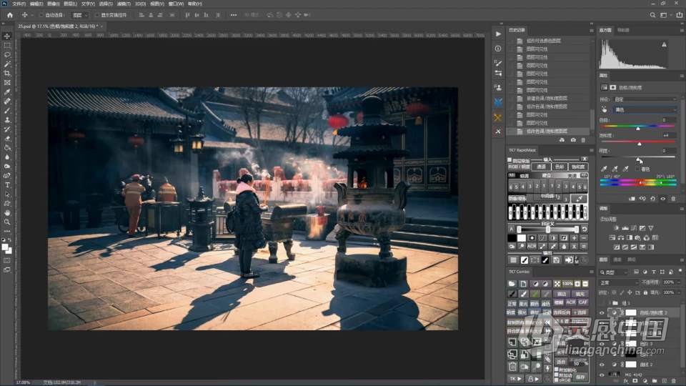
Task: Click the camera new-snapshot icon in History panel
Action: tap(573, 140)
